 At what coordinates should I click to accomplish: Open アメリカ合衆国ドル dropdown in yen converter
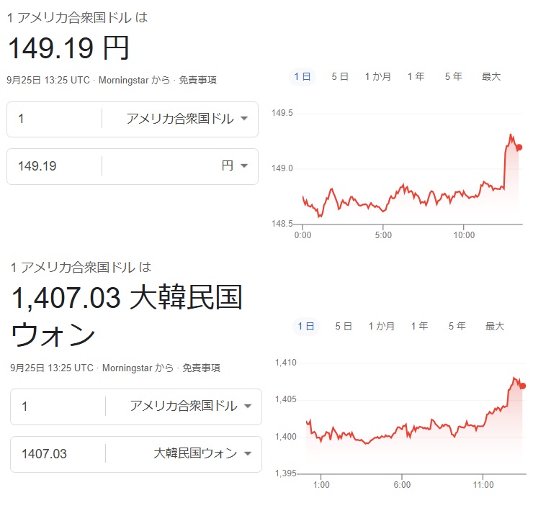[187, 119]
